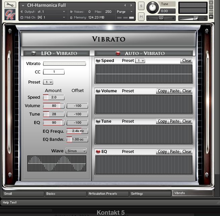Adjust Speed amount value 2.0
The image size is (220, 216).
click(54, 97)
